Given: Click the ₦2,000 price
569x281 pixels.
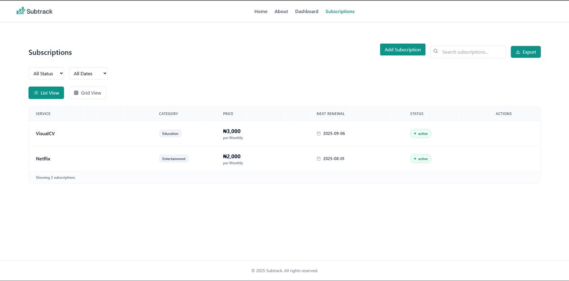Looking at the screenshot, I should point(232,156).
